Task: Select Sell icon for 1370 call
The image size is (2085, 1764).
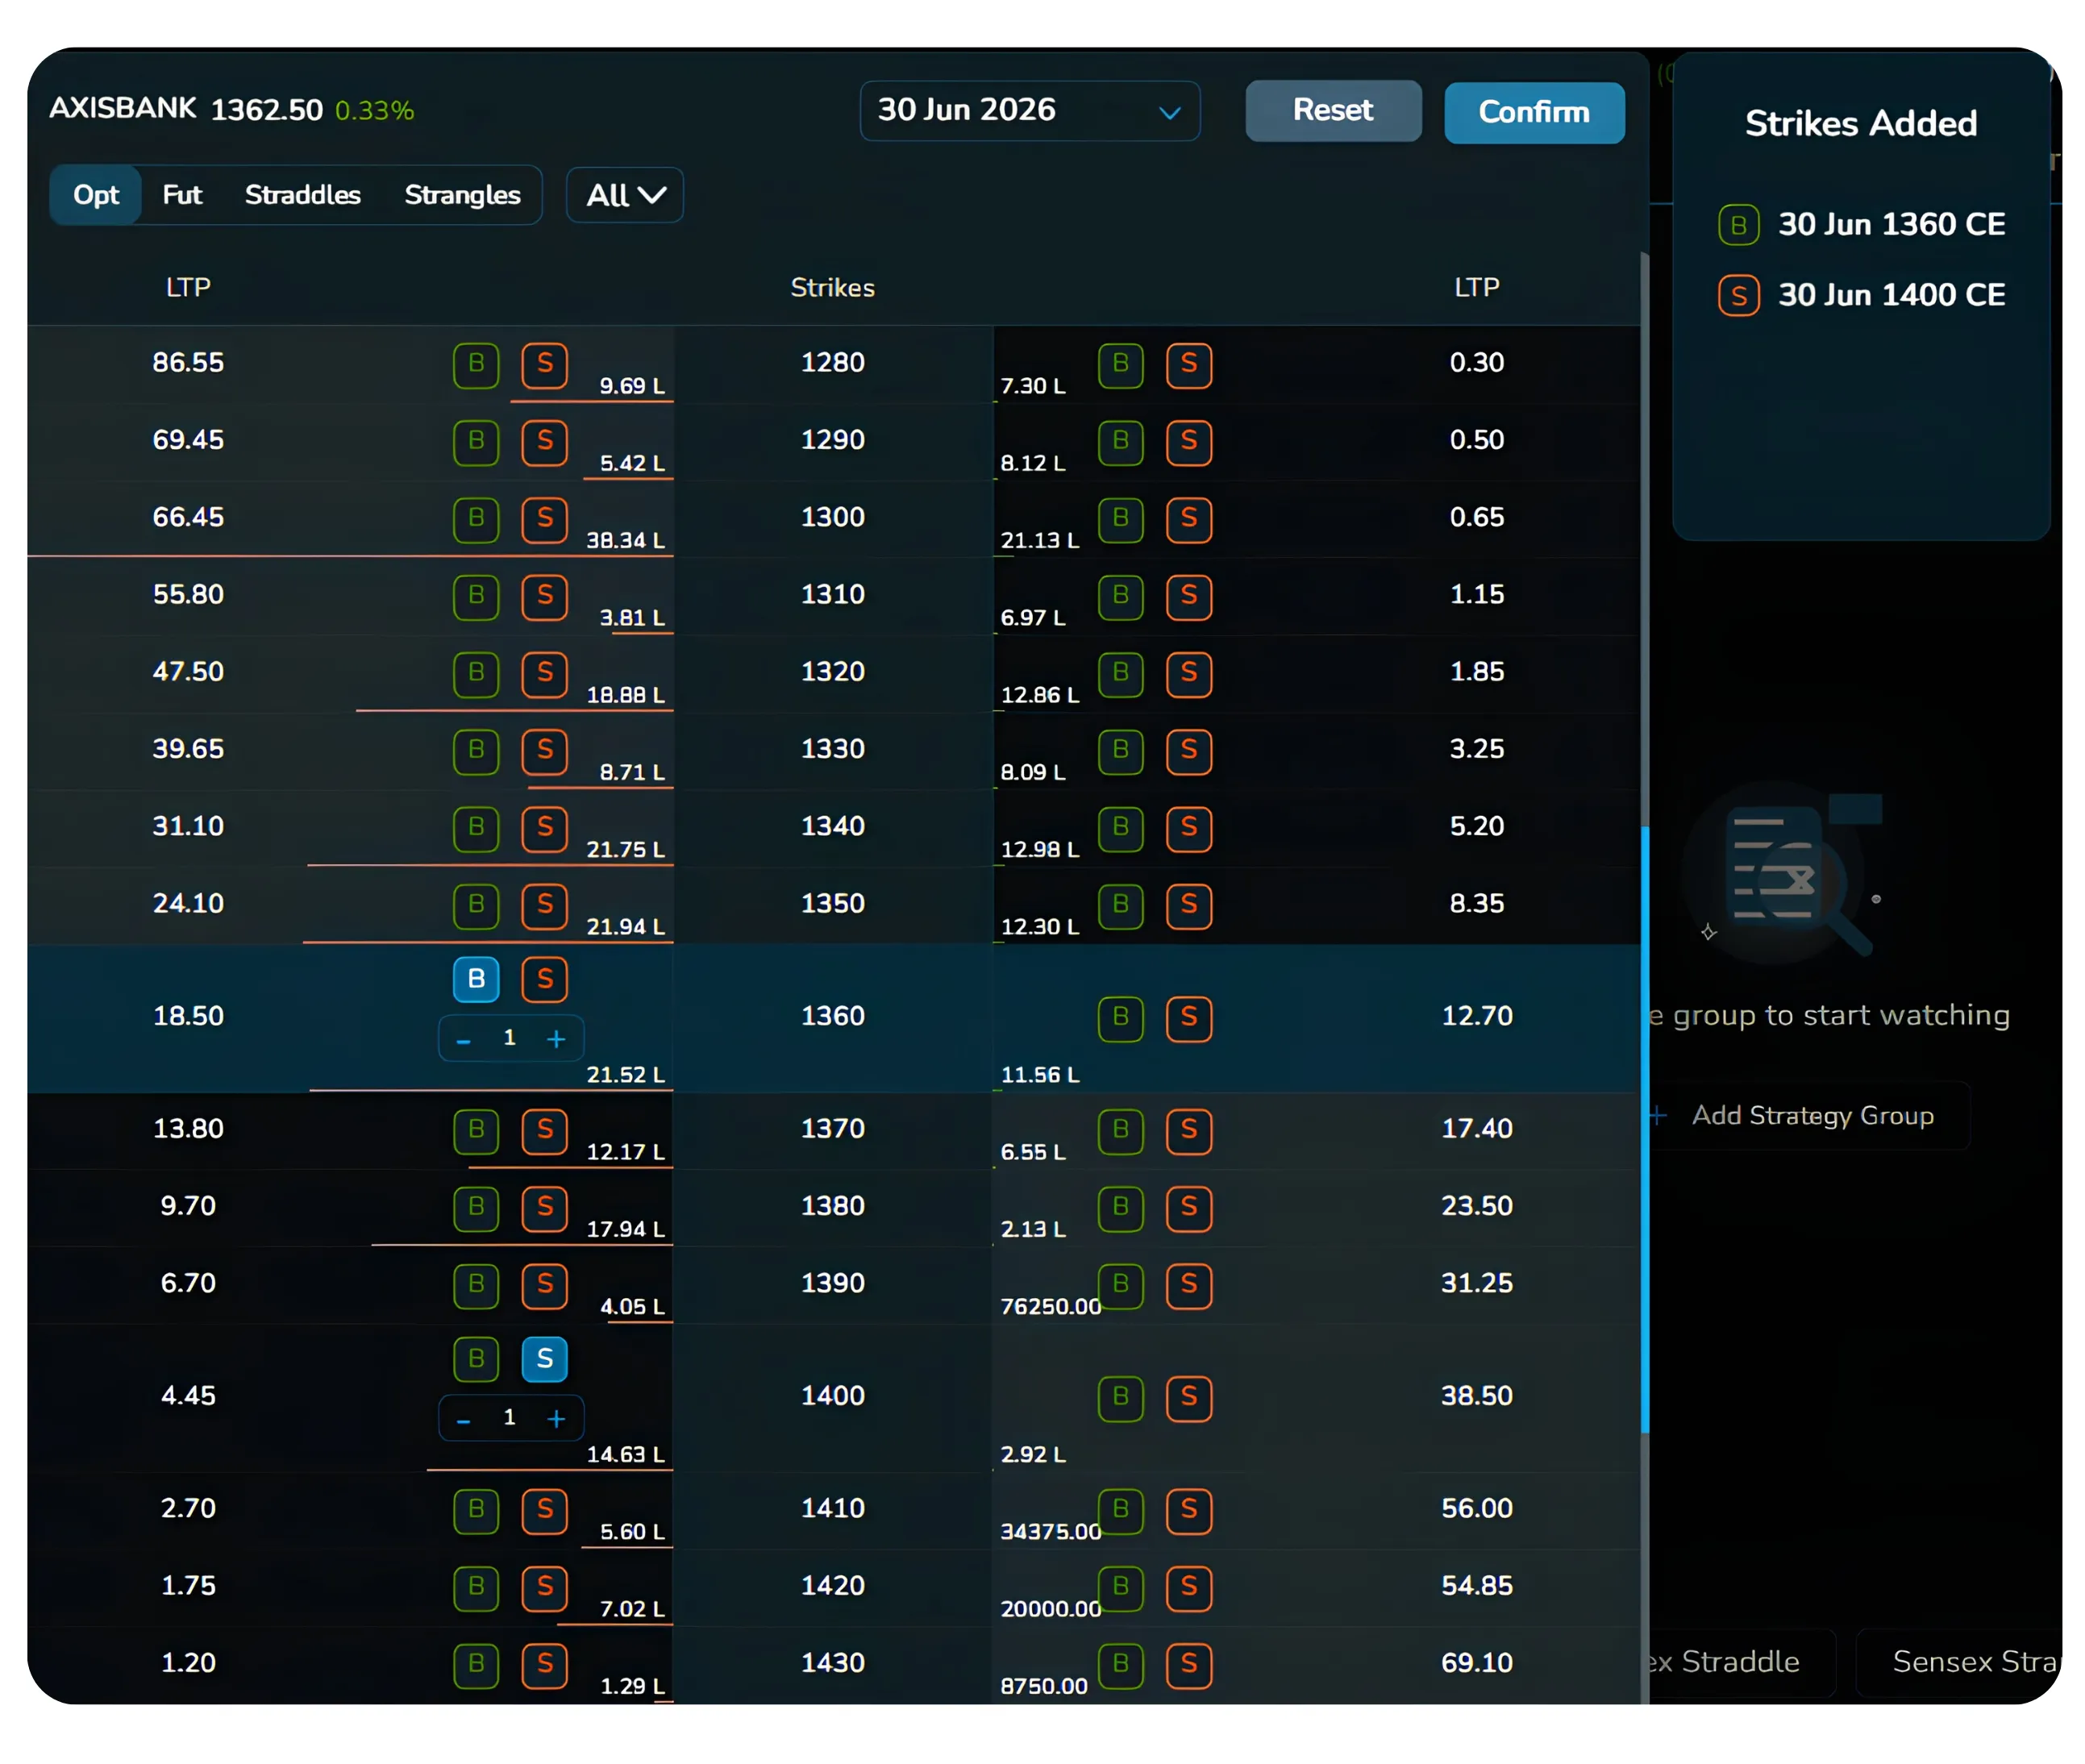Action: (544, 1131)
